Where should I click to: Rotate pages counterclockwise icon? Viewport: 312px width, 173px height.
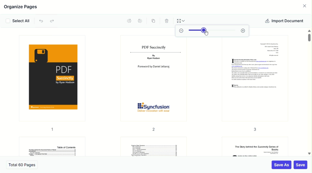point(129,21)
